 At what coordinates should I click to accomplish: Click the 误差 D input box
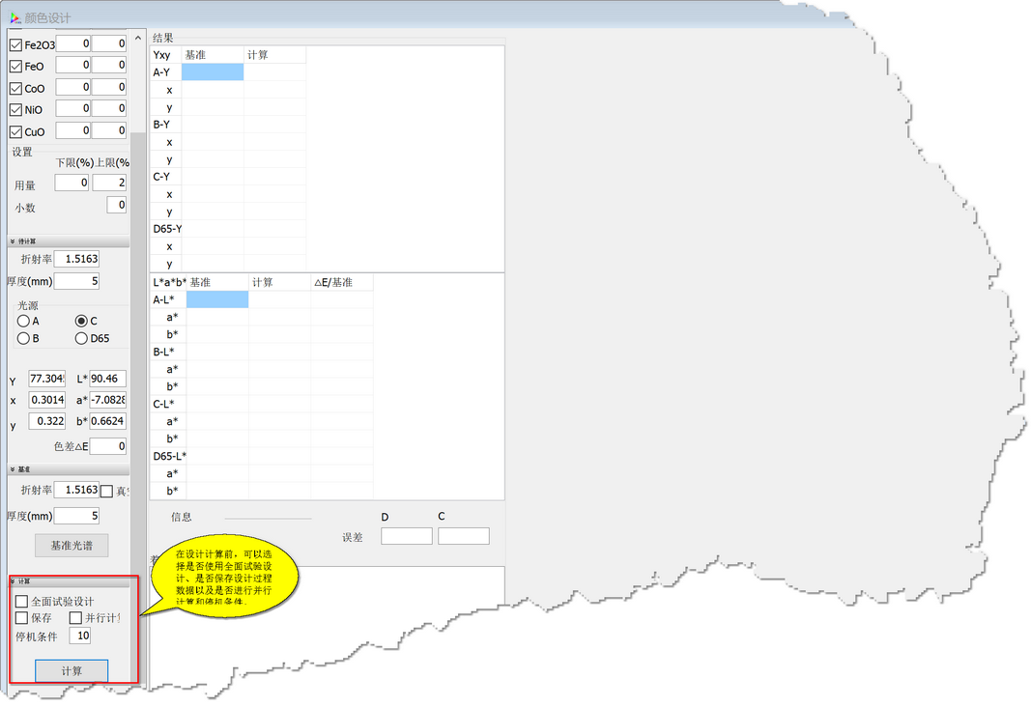[406, 536]
